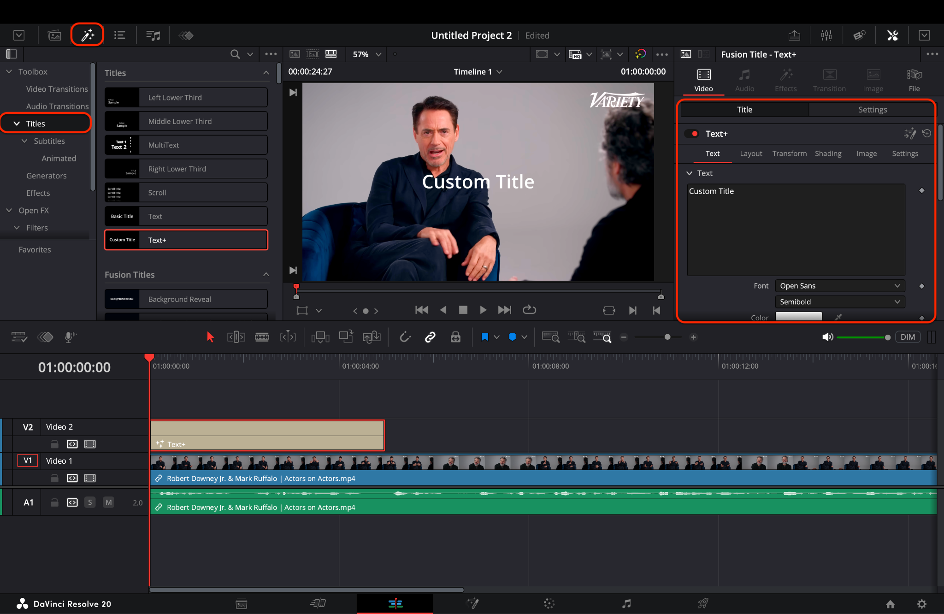Click the loop playback button
This screenshot has height=614, width=944.
click(529, 310)
